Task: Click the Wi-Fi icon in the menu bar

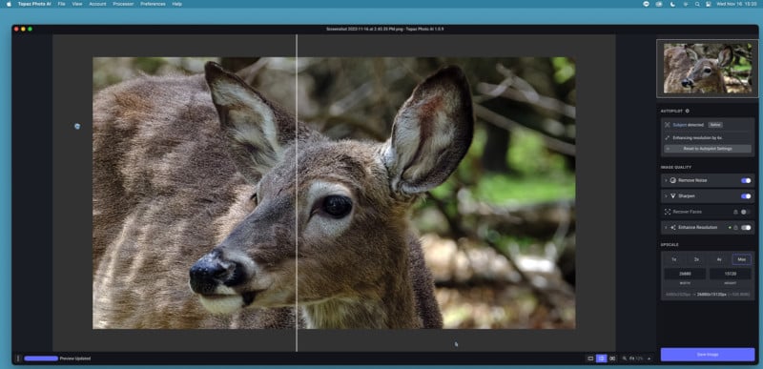Action: pos(685,4)
